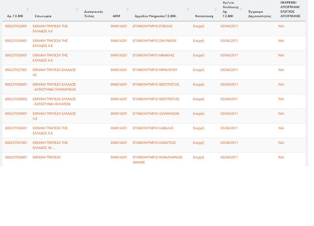Select ΕΠΙΜΕΛΗΤΗΡΙΟ ΗΡΑΚΛΕΙΟΥ cell
This screenshot has height=226, width=314.
pos(155,70)
